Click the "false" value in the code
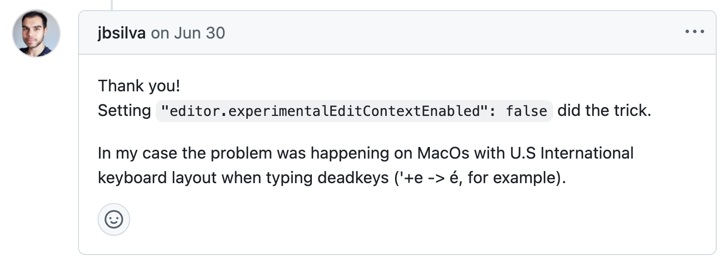 click(x=526, y=111)
